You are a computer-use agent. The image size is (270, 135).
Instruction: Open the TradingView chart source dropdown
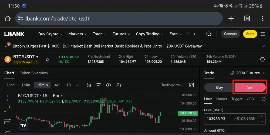(x=172, y=85)
